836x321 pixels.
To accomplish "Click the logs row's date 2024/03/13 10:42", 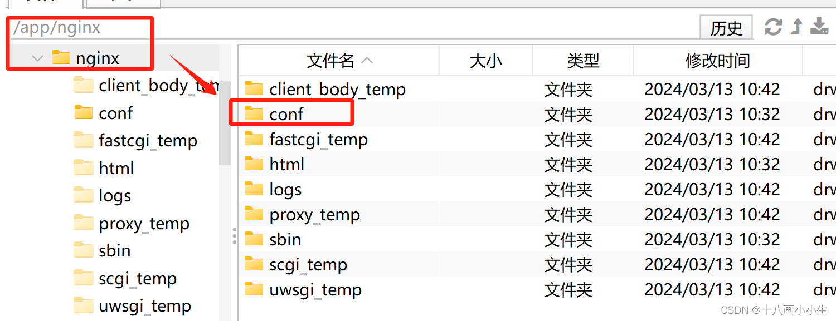I will 712,189.
